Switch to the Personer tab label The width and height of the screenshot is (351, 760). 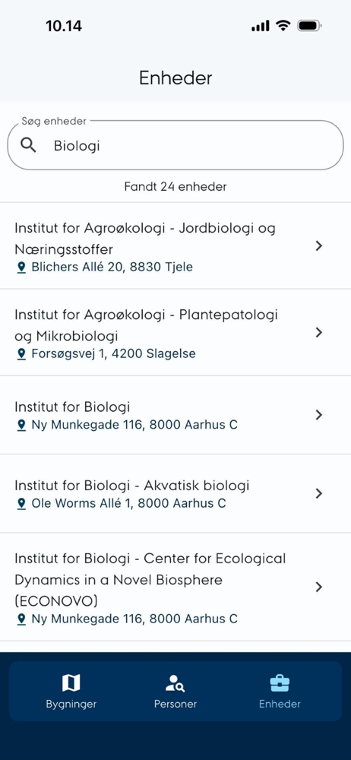click(x=175, y=704)
